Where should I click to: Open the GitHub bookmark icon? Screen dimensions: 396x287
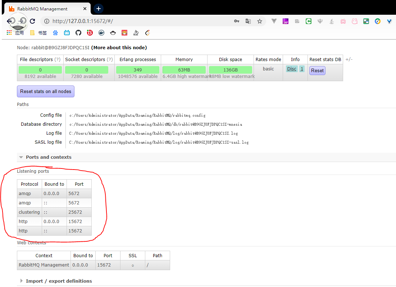(x=78, y=33)
